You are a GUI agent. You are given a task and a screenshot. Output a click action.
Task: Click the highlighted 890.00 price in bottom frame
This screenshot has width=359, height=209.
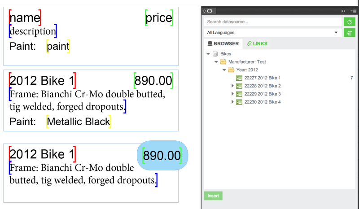coord(162,156)
